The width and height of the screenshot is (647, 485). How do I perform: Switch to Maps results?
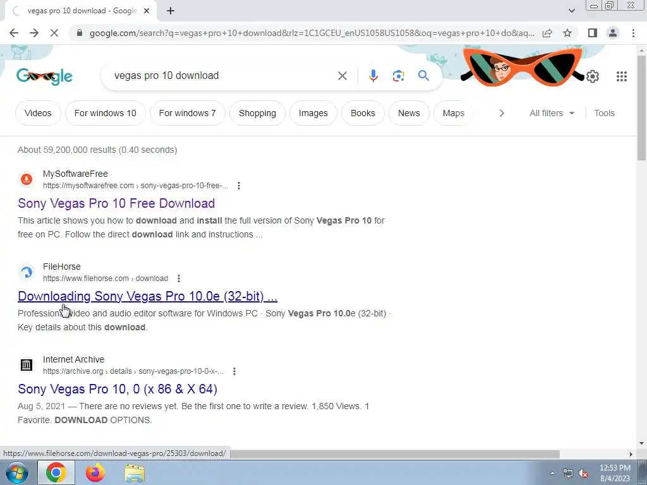[x=454, y=113]
